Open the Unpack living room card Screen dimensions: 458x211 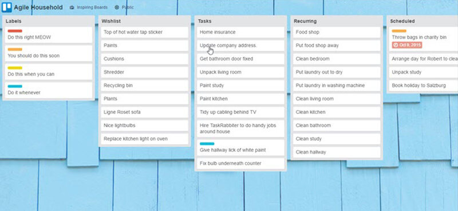point(240,72)
